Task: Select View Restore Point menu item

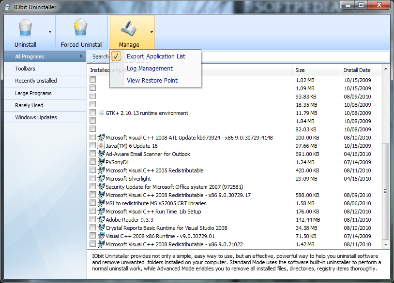Action: 152,81
